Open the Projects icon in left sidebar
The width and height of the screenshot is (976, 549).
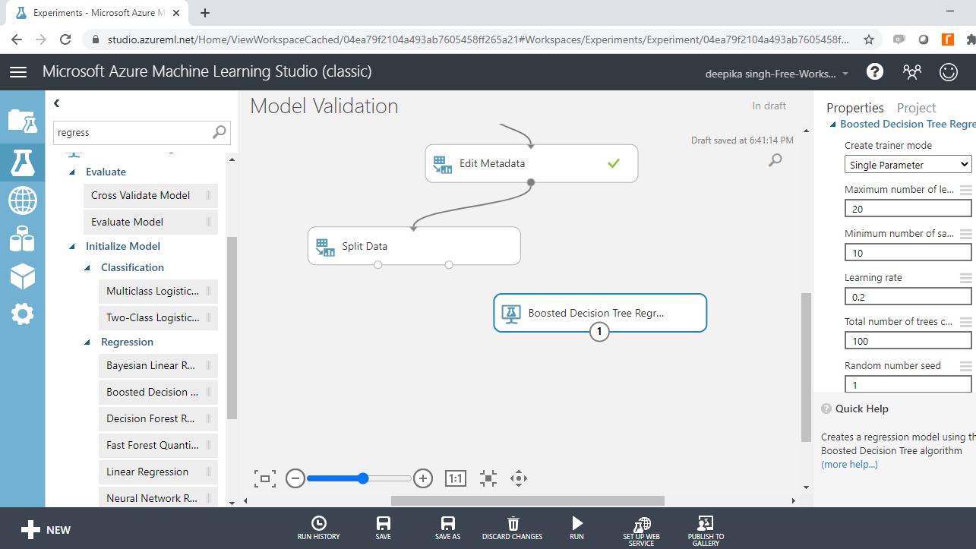point(22,121)
